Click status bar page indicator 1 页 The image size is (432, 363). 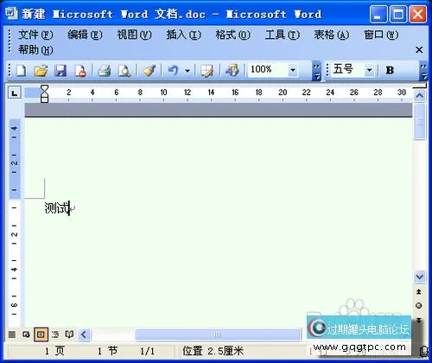(x=54, y=351)
